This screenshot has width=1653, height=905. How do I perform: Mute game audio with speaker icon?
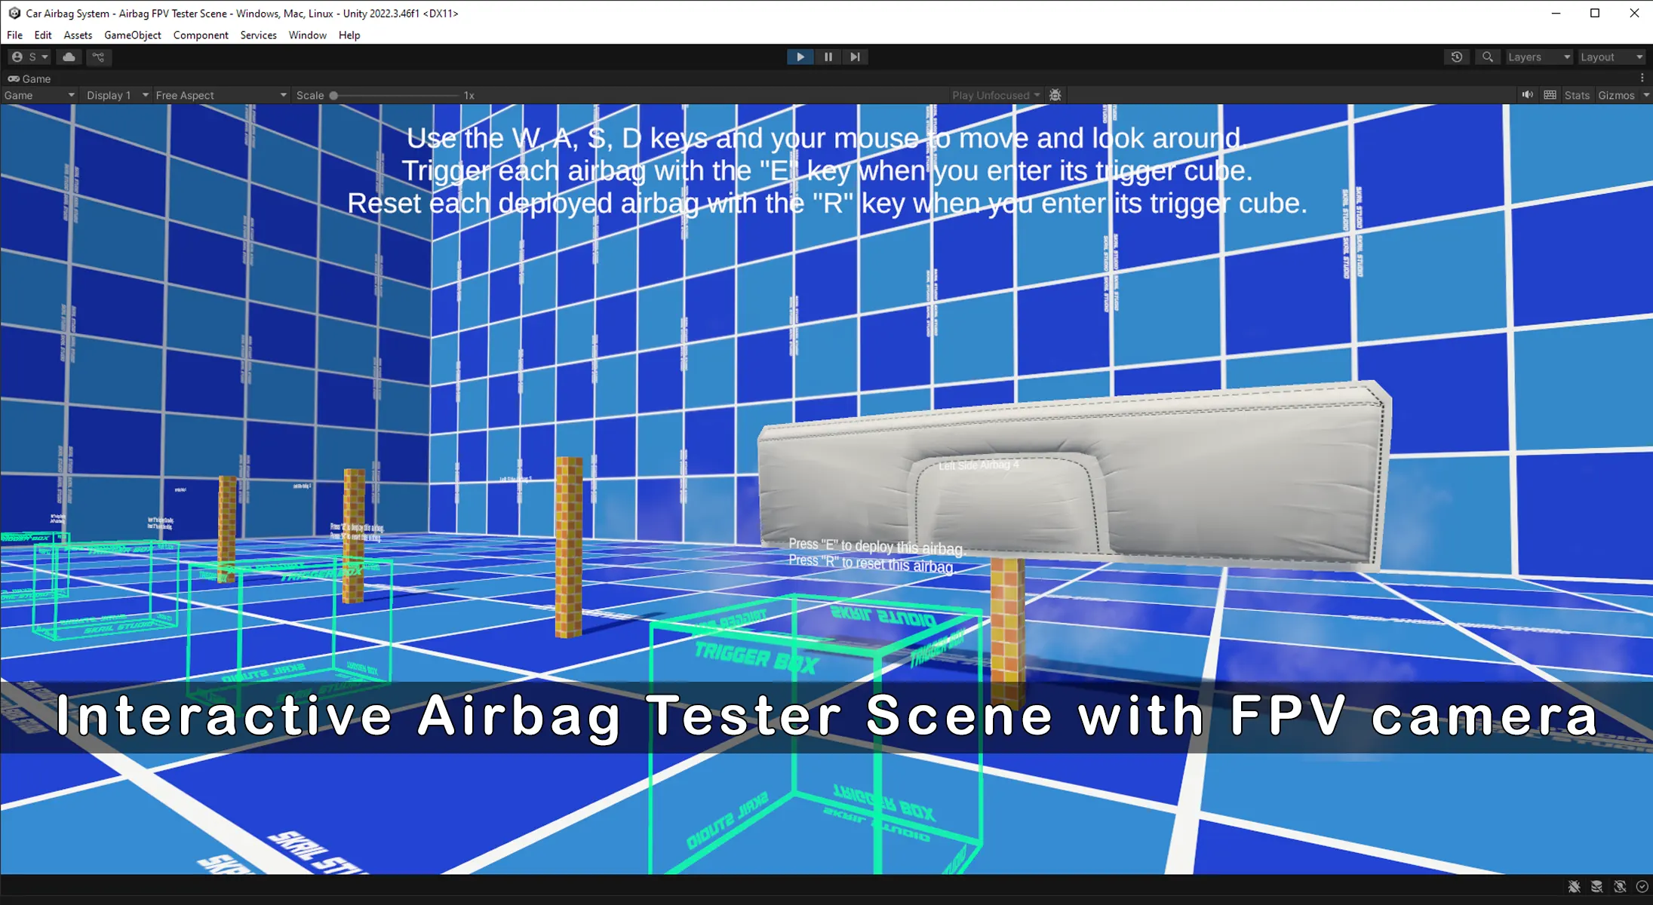pos(1527,95)
